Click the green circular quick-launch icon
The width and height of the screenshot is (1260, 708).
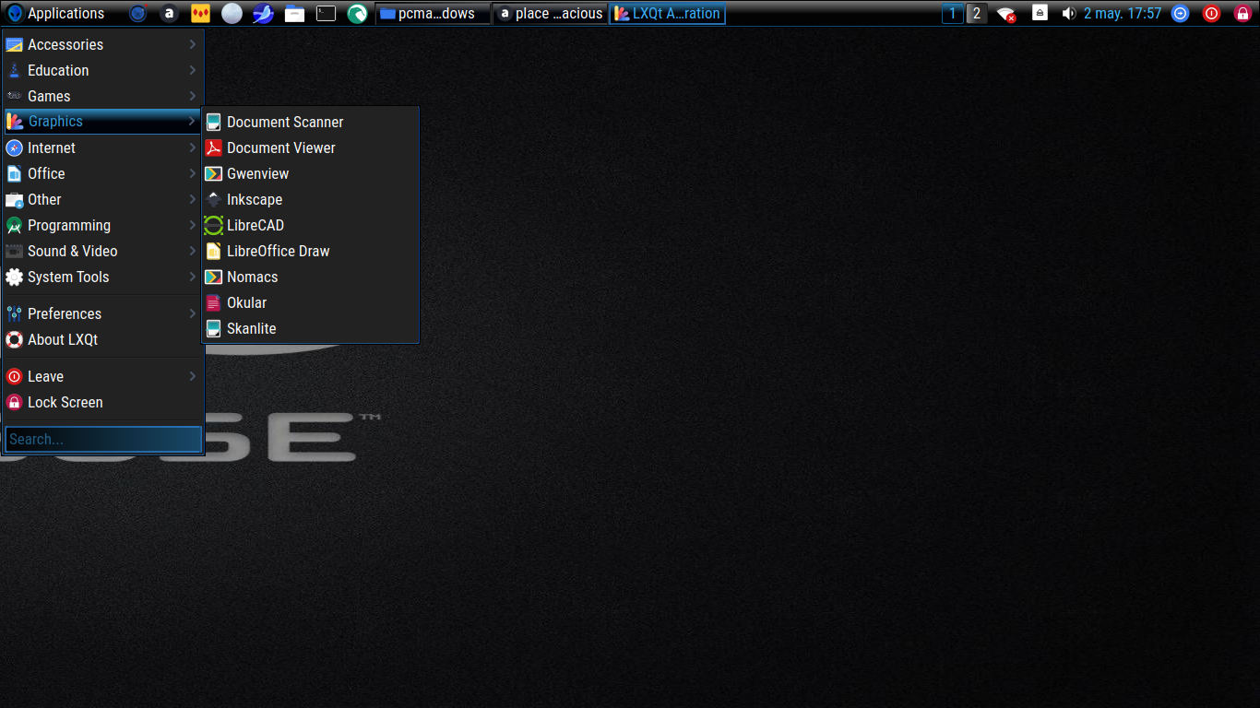[357, 14]
